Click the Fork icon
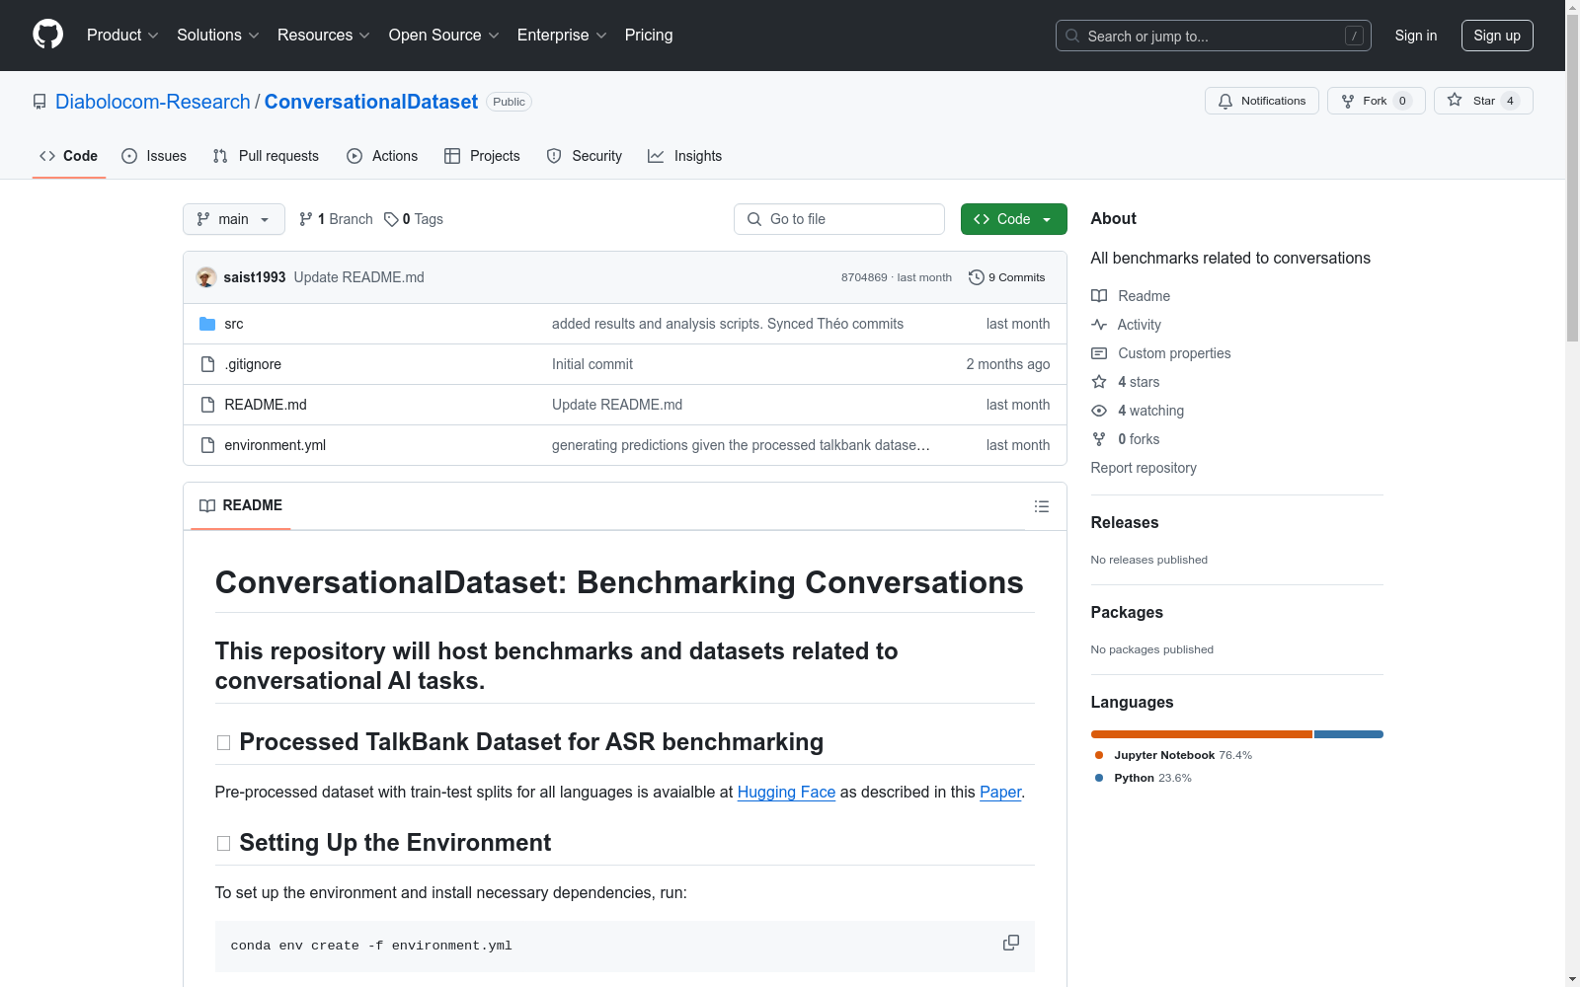Viewport: 1580px width, 987px height. [x=1348, y=101]
